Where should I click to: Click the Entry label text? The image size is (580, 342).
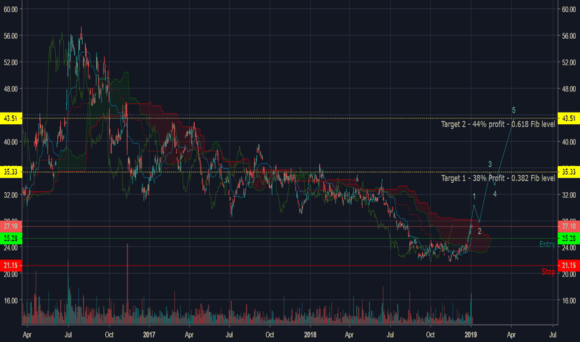[547, 244]
